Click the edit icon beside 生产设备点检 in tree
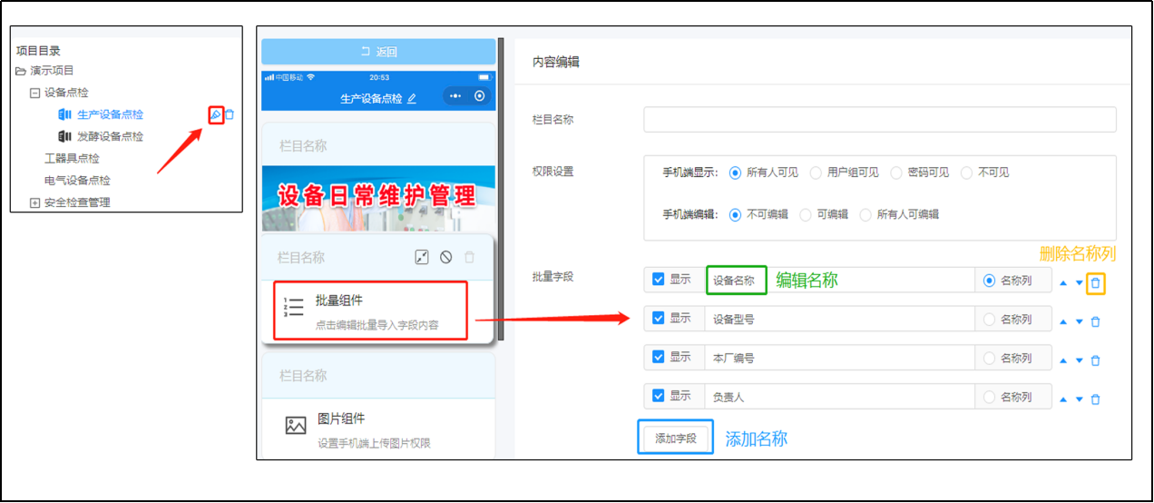Screen dimensions: 1154x503 coord(215,114)
